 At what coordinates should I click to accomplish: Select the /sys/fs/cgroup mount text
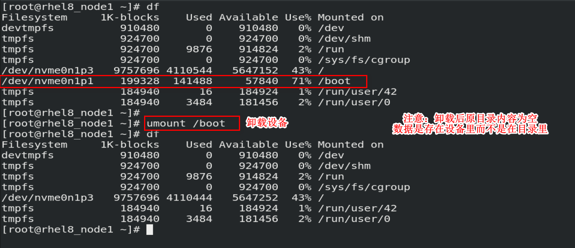point(364,59)
